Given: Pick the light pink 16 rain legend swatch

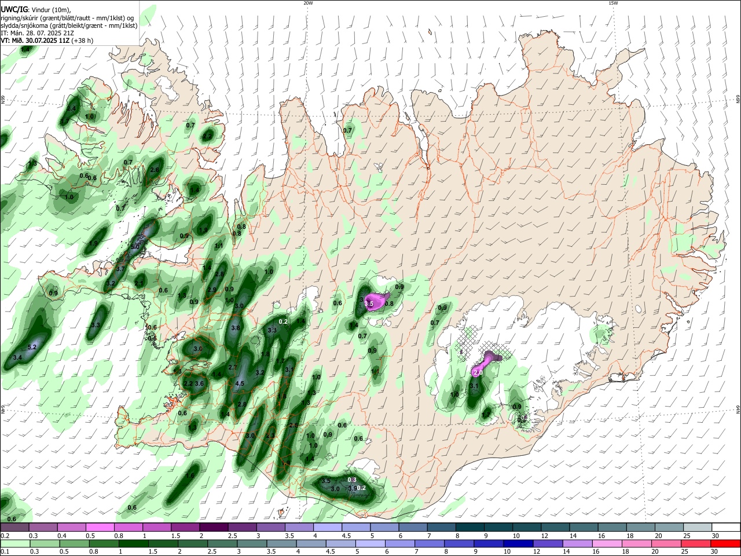Looking at the screenshot, I should click(608, 543).
